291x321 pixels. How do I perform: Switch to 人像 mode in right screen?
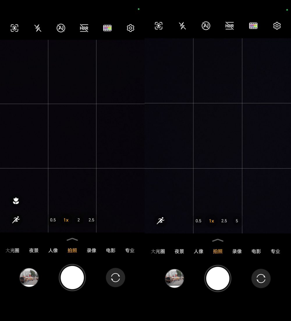point(198,251)
